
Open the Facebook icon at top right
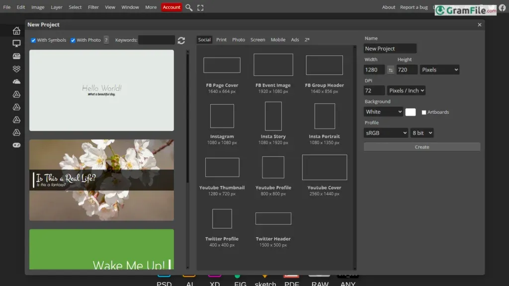[x=503, y=7]
